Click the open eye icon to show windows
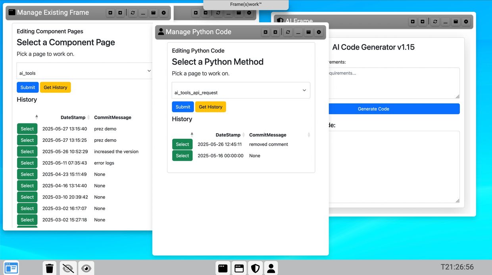This screenshot has width=492, height=275. point(86,268)
